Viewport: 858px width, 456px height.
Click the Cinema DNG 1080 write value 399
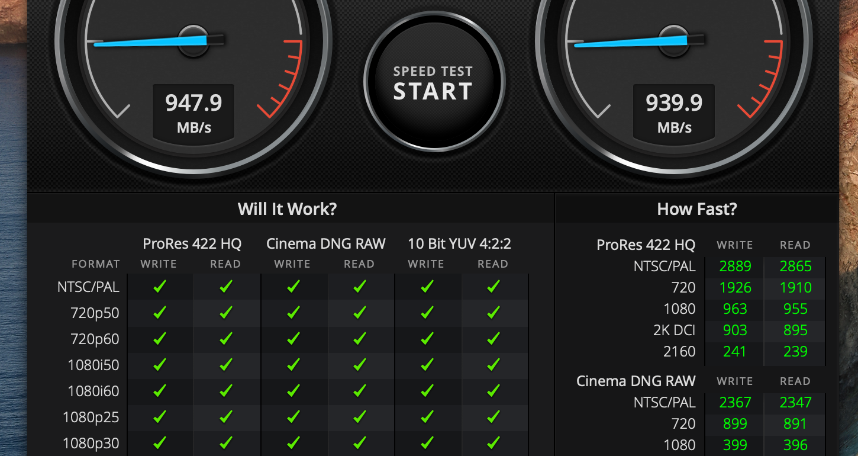click(x=735, y=445)
